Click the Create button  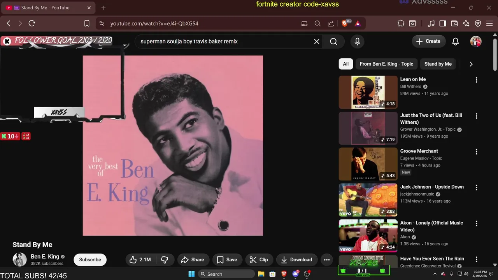click(x=428, y=41)
